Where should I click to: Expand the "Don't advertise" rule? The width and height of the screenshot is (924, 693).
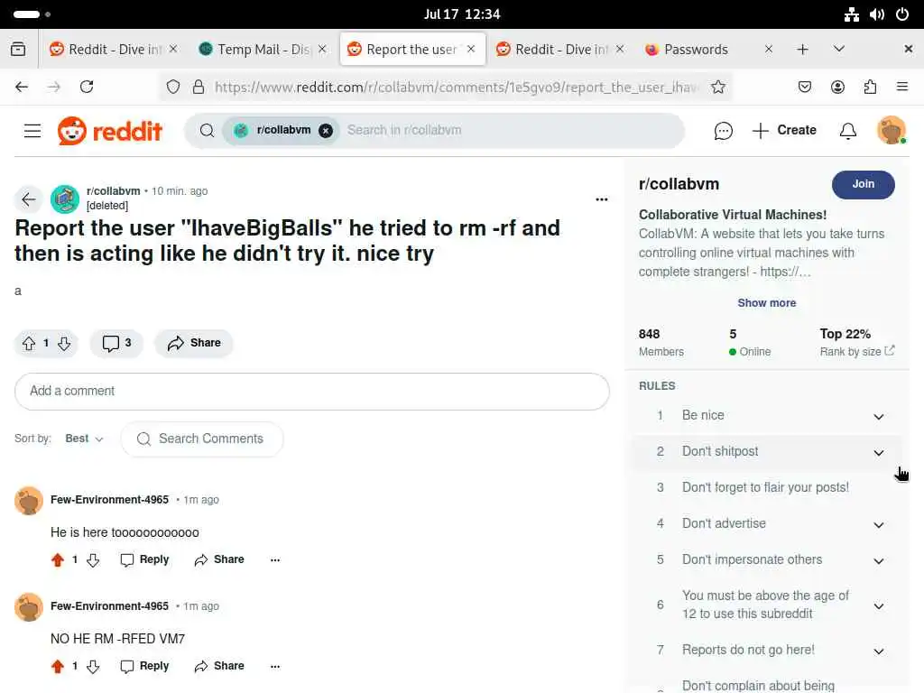tap(766, 524)
